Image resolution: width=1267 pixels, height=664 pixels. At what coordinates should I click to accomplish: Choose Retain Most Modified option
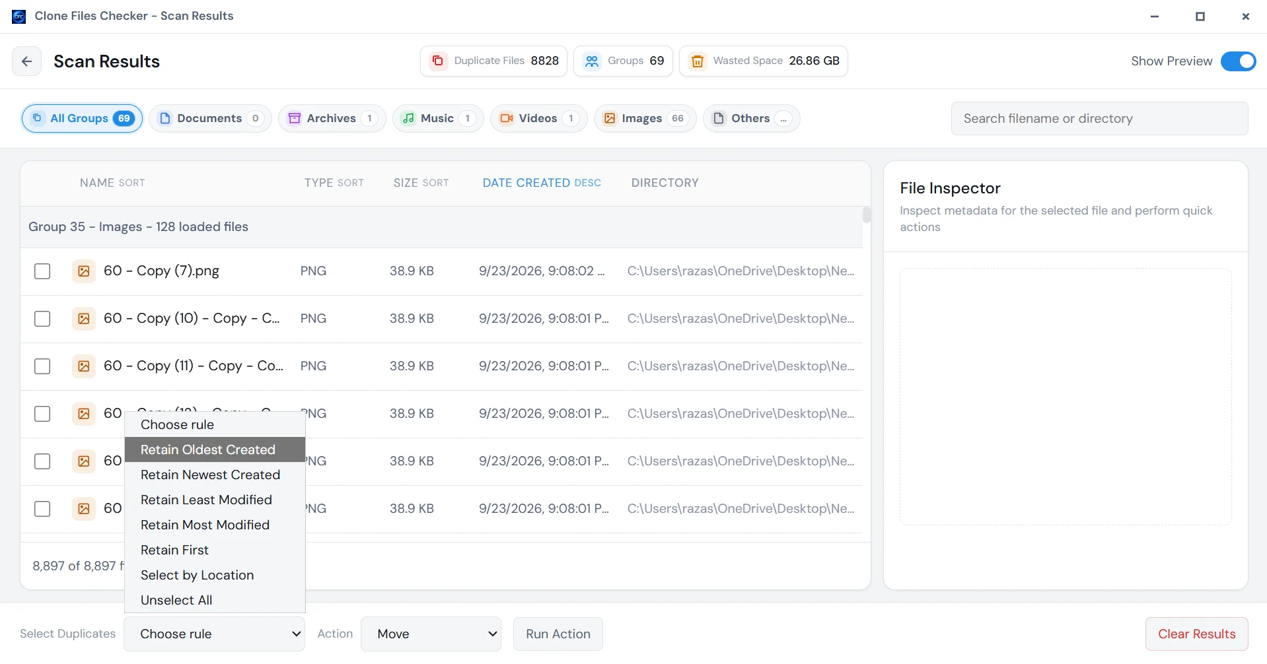(215, 525)
